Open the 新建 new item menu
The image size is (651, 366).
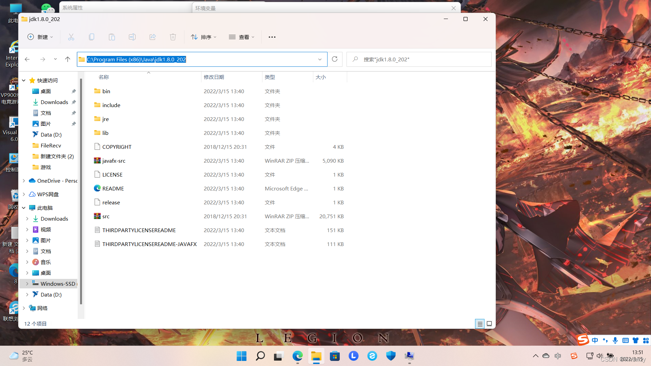tap(40, 37)
